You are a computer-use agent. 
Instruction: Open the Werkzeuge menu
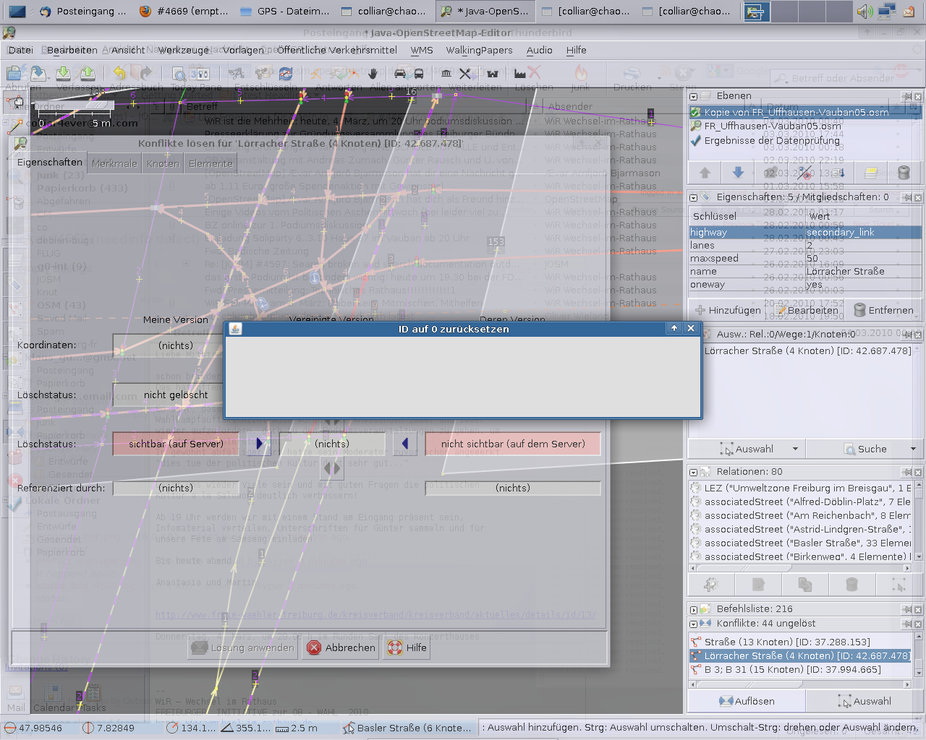[184, 50]
